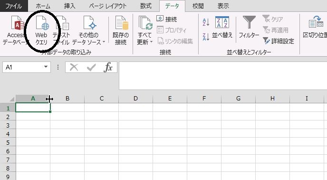Select column I header
327x180 pixels.
click(307, 99)
